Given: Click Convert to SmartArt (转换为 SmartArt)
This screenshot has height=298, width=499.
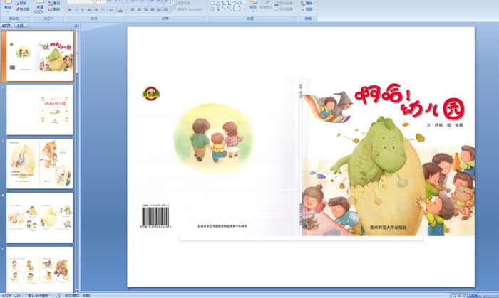Looking at the screenshot, I should coord(190,9).
